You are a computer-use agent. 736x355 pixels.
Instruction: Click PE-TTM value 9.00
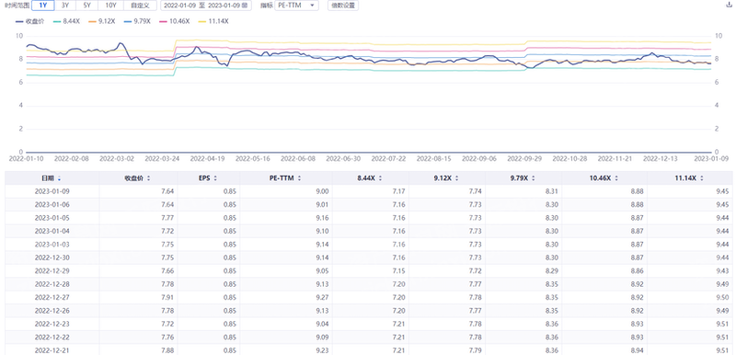(322, 191)
